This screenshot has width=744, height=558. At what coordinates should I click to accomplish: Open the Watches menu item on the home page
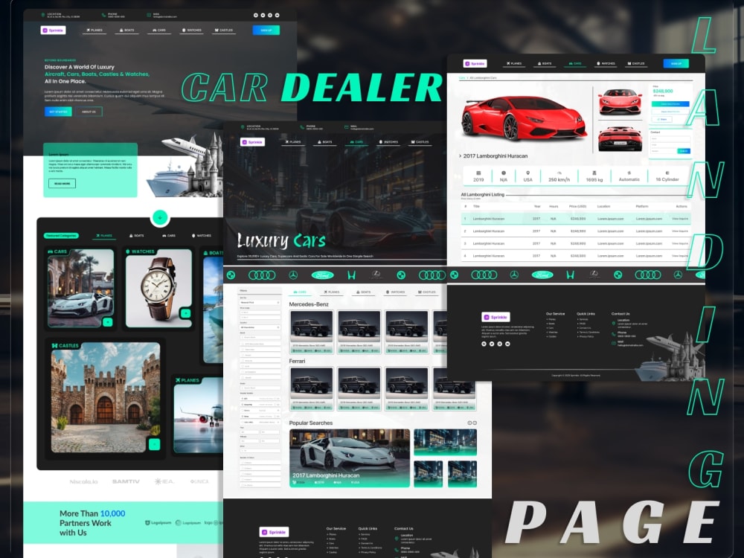[x=192, y=30]
